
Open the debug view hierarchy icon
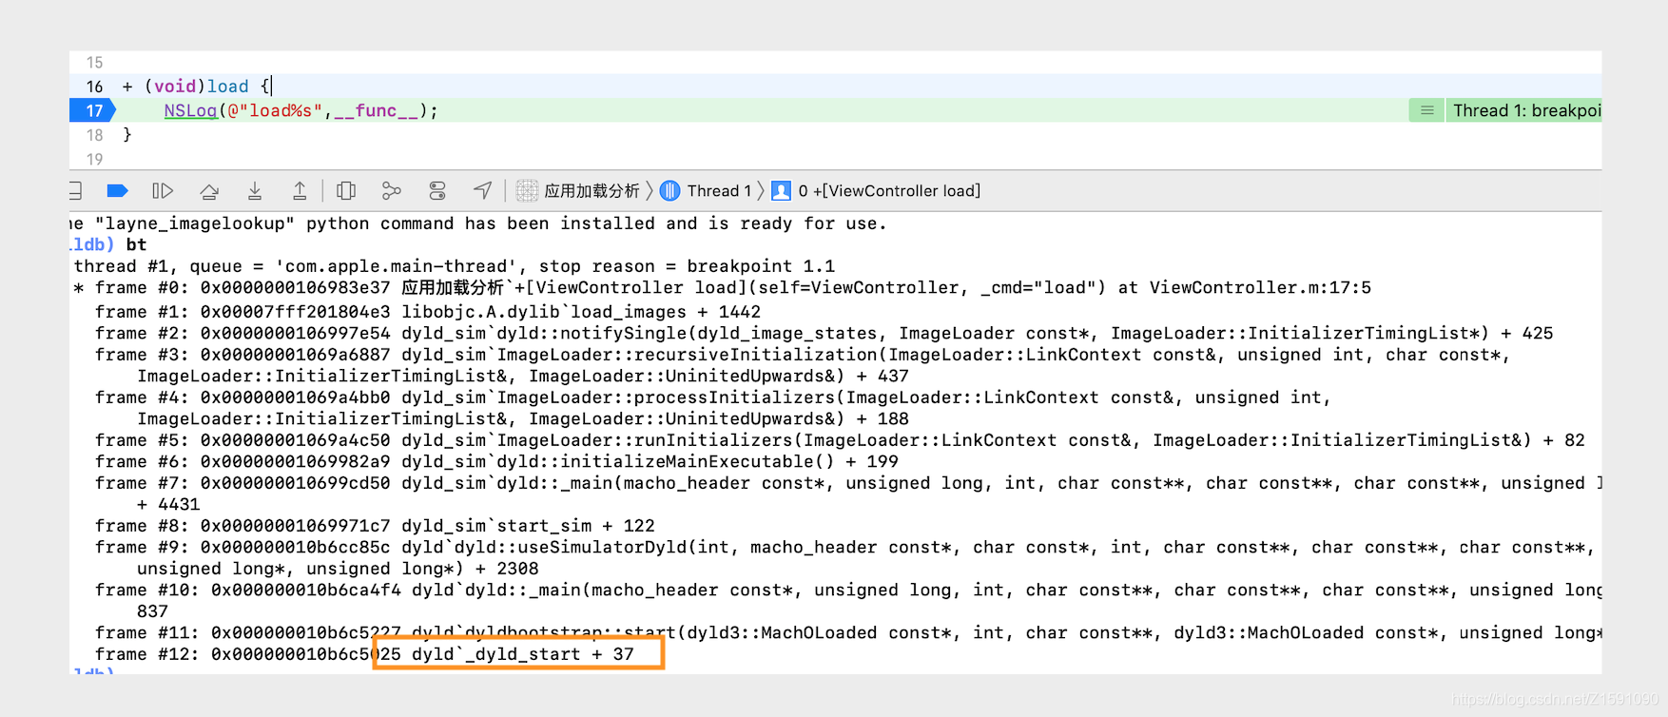(346, 191)
